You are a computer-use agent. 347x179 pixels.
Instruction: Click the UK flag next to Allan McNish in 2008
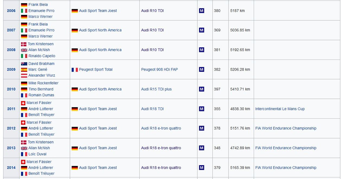pos(24,50)
